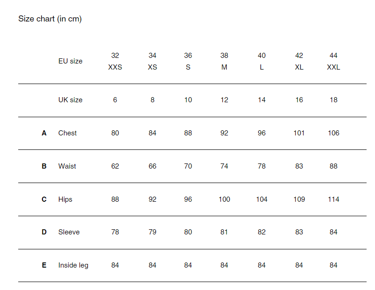This screenshot has height=290, width=375.
Task: Click hips value 114 for XXL
Action: [333, 199]
